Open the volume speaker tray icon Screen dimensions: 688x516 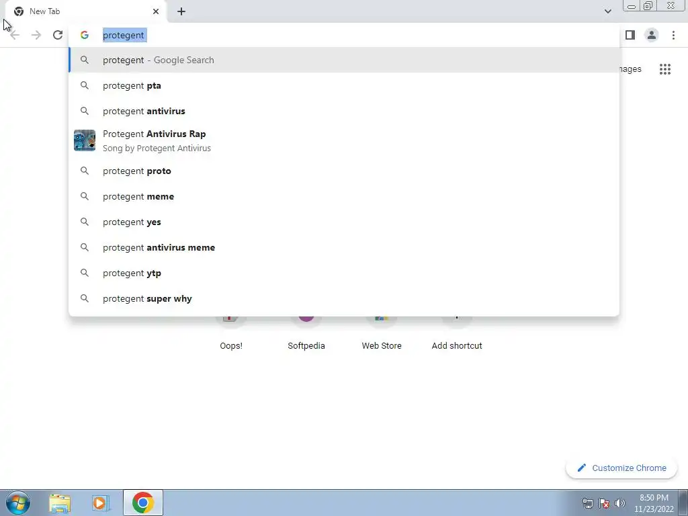click(x=620, y=503)
